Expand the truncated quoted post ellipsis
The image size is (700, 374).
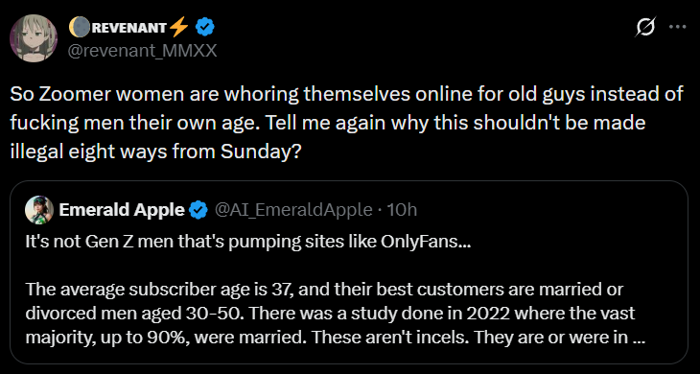click(639, 338)
